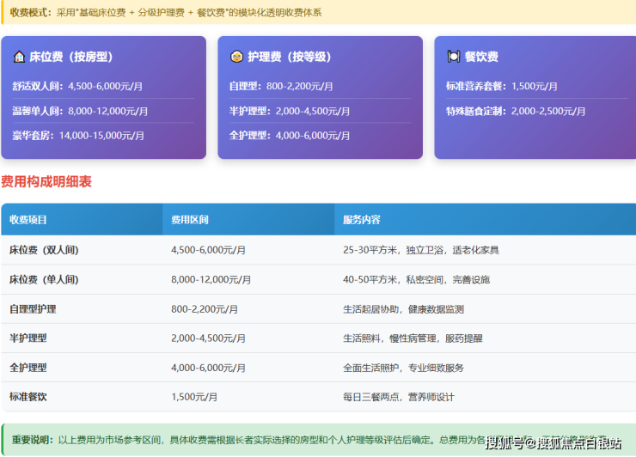
Task: Click the 温馨单人间 price line
Action: click(80, 111)
